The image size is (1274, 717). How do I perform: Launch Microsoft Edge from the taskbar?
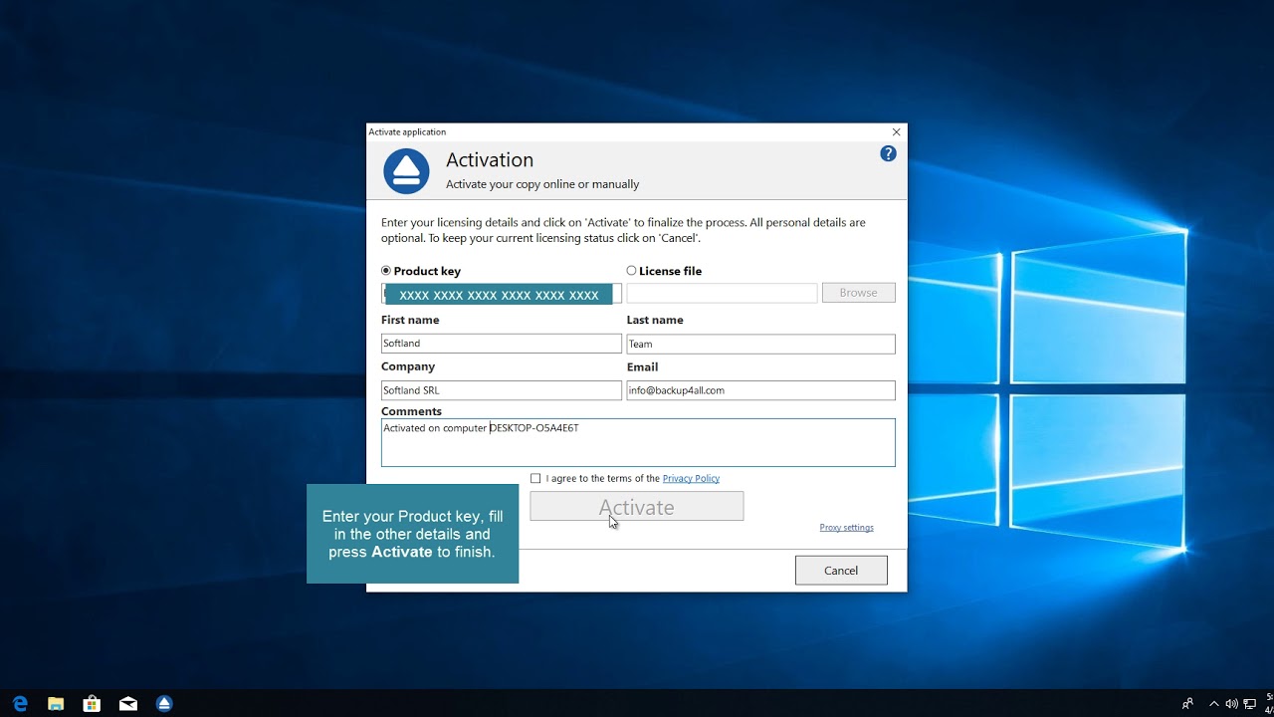20,703
